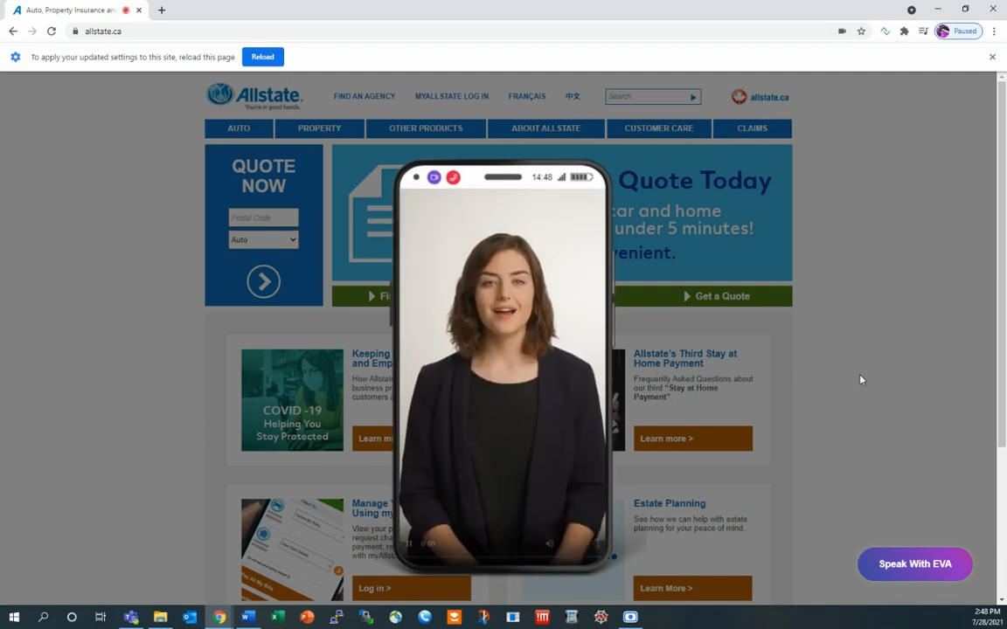The image size is (1007, 629).
Task: Open Chrome three-dot menu
Action: 994,31
